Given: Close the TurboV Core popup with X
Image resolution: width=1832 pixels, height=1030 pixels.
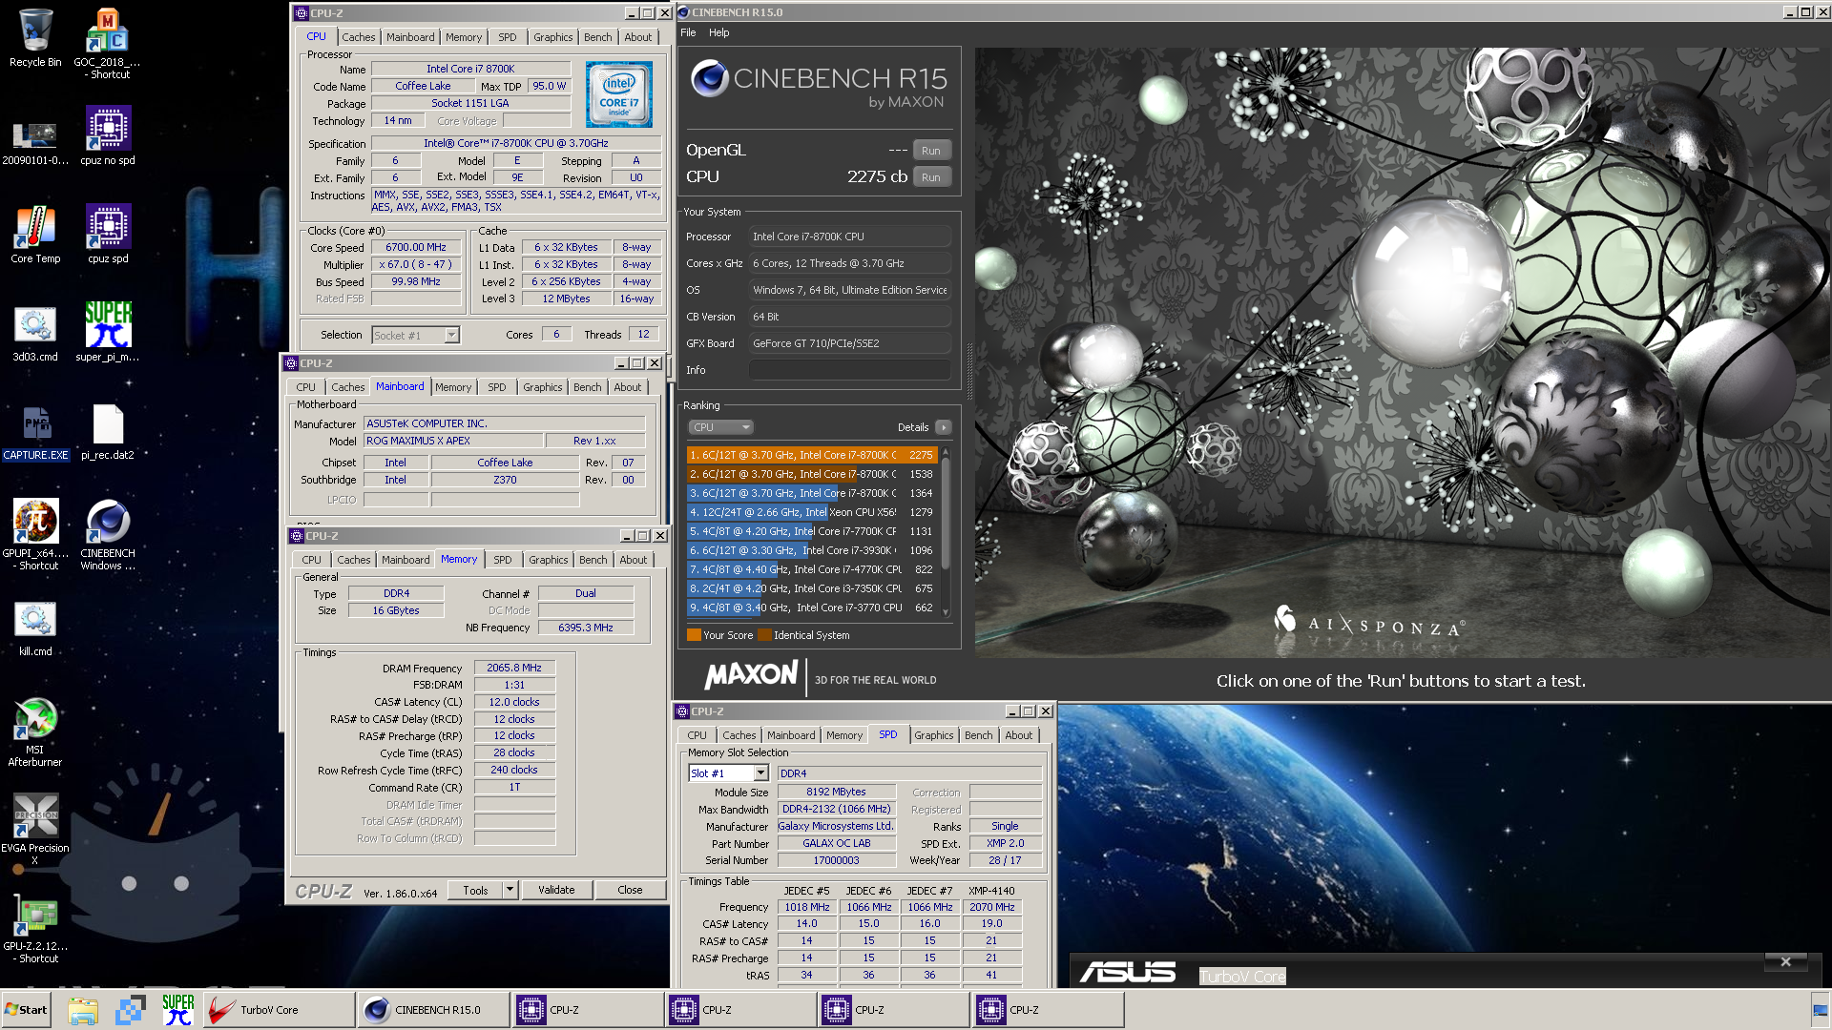Looking at the screenshot, I should pyautogui.click(x=1785, y=961).
